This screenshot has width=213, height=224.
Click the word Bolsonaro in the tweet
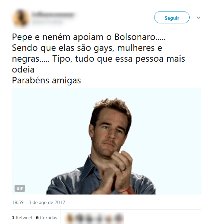135,37
